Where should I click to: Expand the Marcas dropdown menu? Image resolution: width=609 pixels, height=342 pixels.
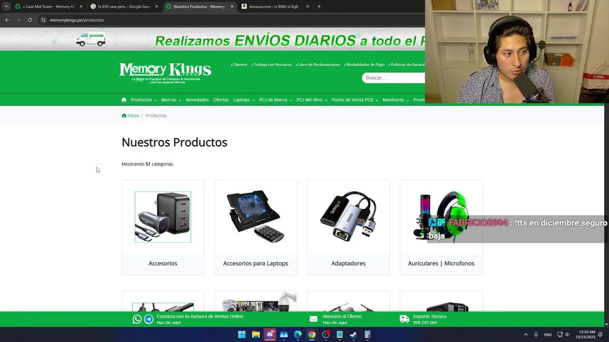click(x=171, y=100)
